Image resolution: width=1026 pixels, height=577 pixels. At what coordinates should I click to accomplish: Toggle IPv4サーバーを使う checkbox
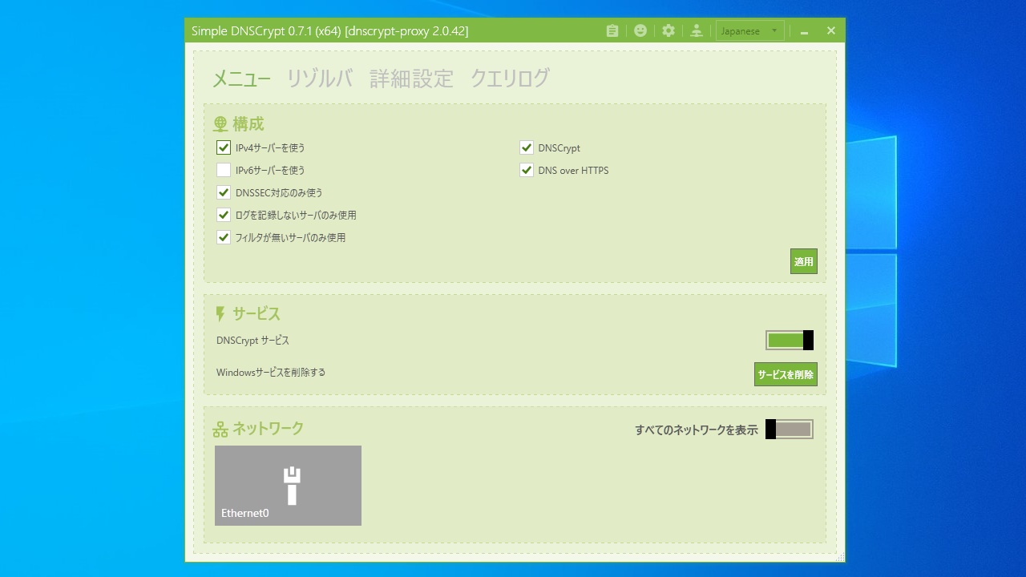click(224, 147)
